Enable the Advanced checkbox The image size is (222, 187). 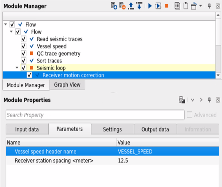190,115
